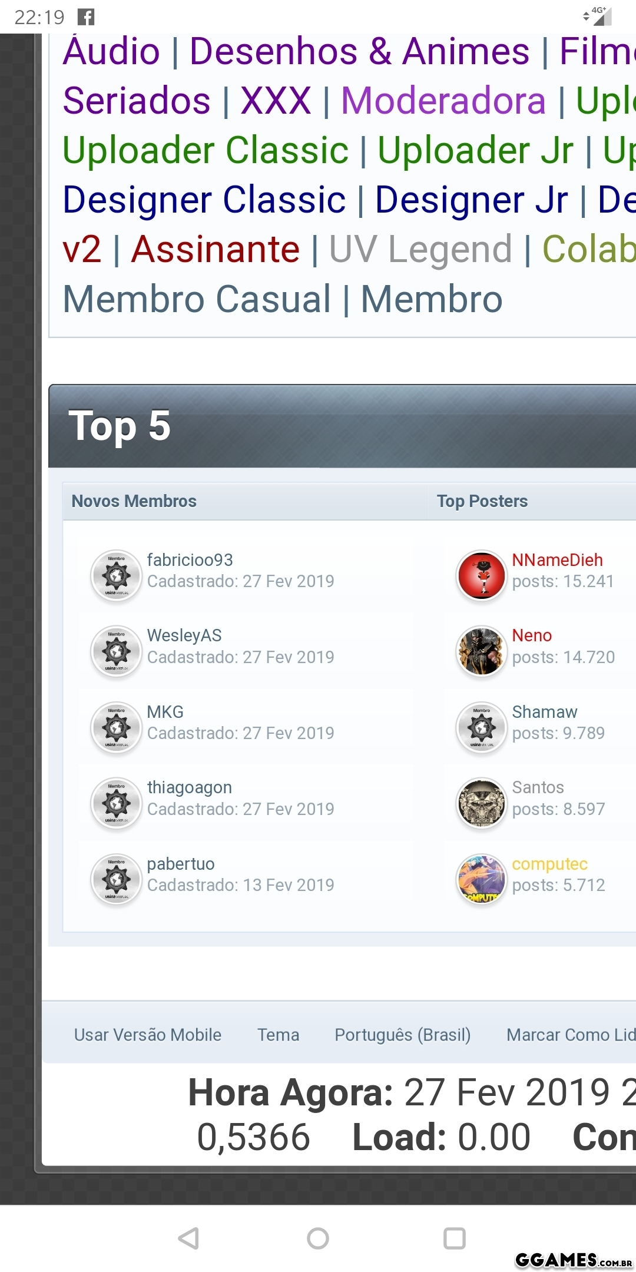Open the Tema theme selector
Image resolution: width=636 pixels, height=1272 pixels.
[279, 1035]
